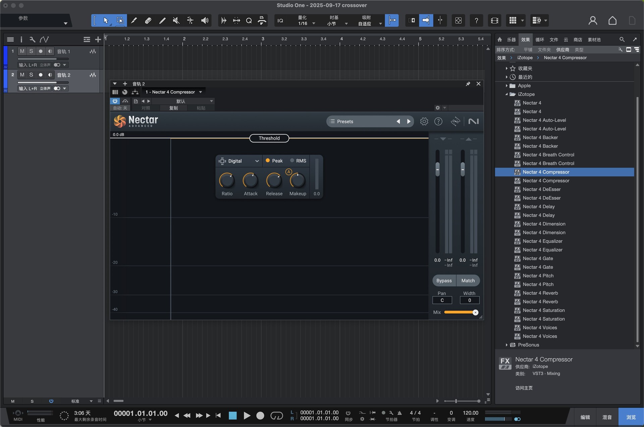This screenshot has width=644, height=427.
Task: Toggle auto Makeup gain A button
Action: 288,172
